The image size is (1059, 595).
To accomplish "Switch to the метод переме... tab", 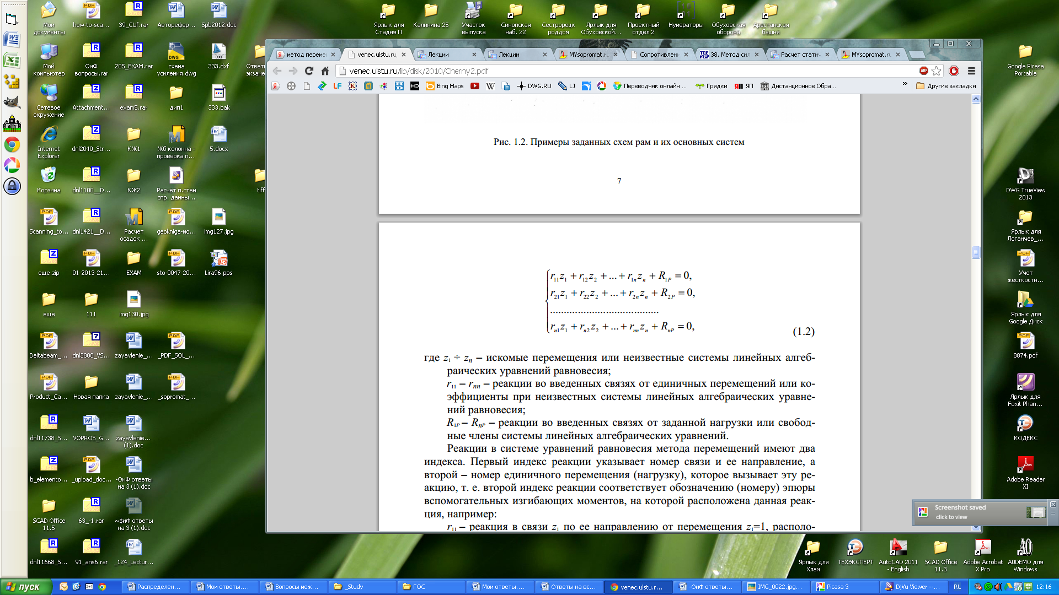I will [305, 55].
